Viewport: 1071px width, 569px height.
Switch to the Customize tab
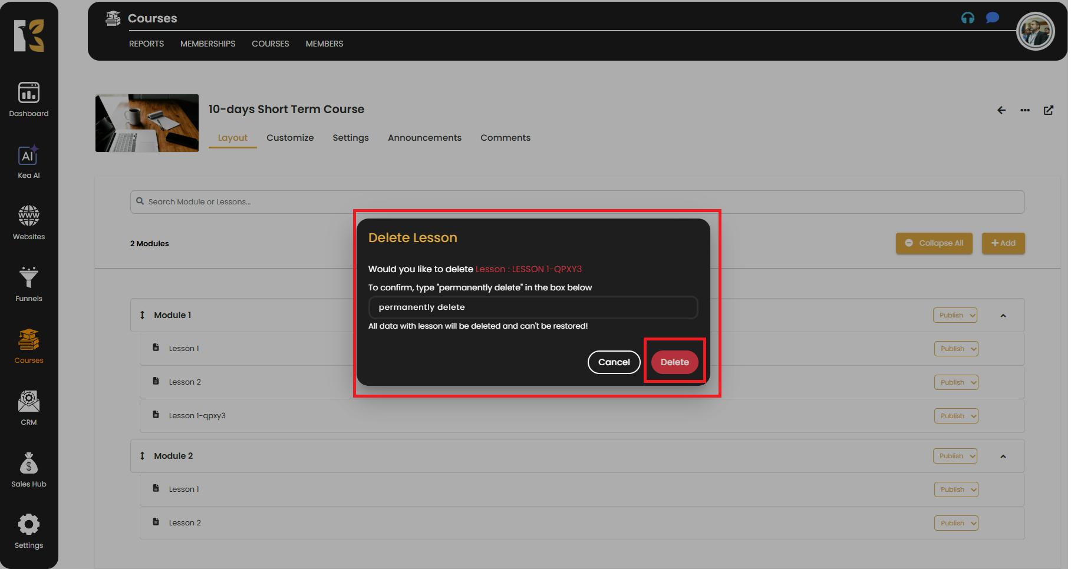(x=289, y=138)
